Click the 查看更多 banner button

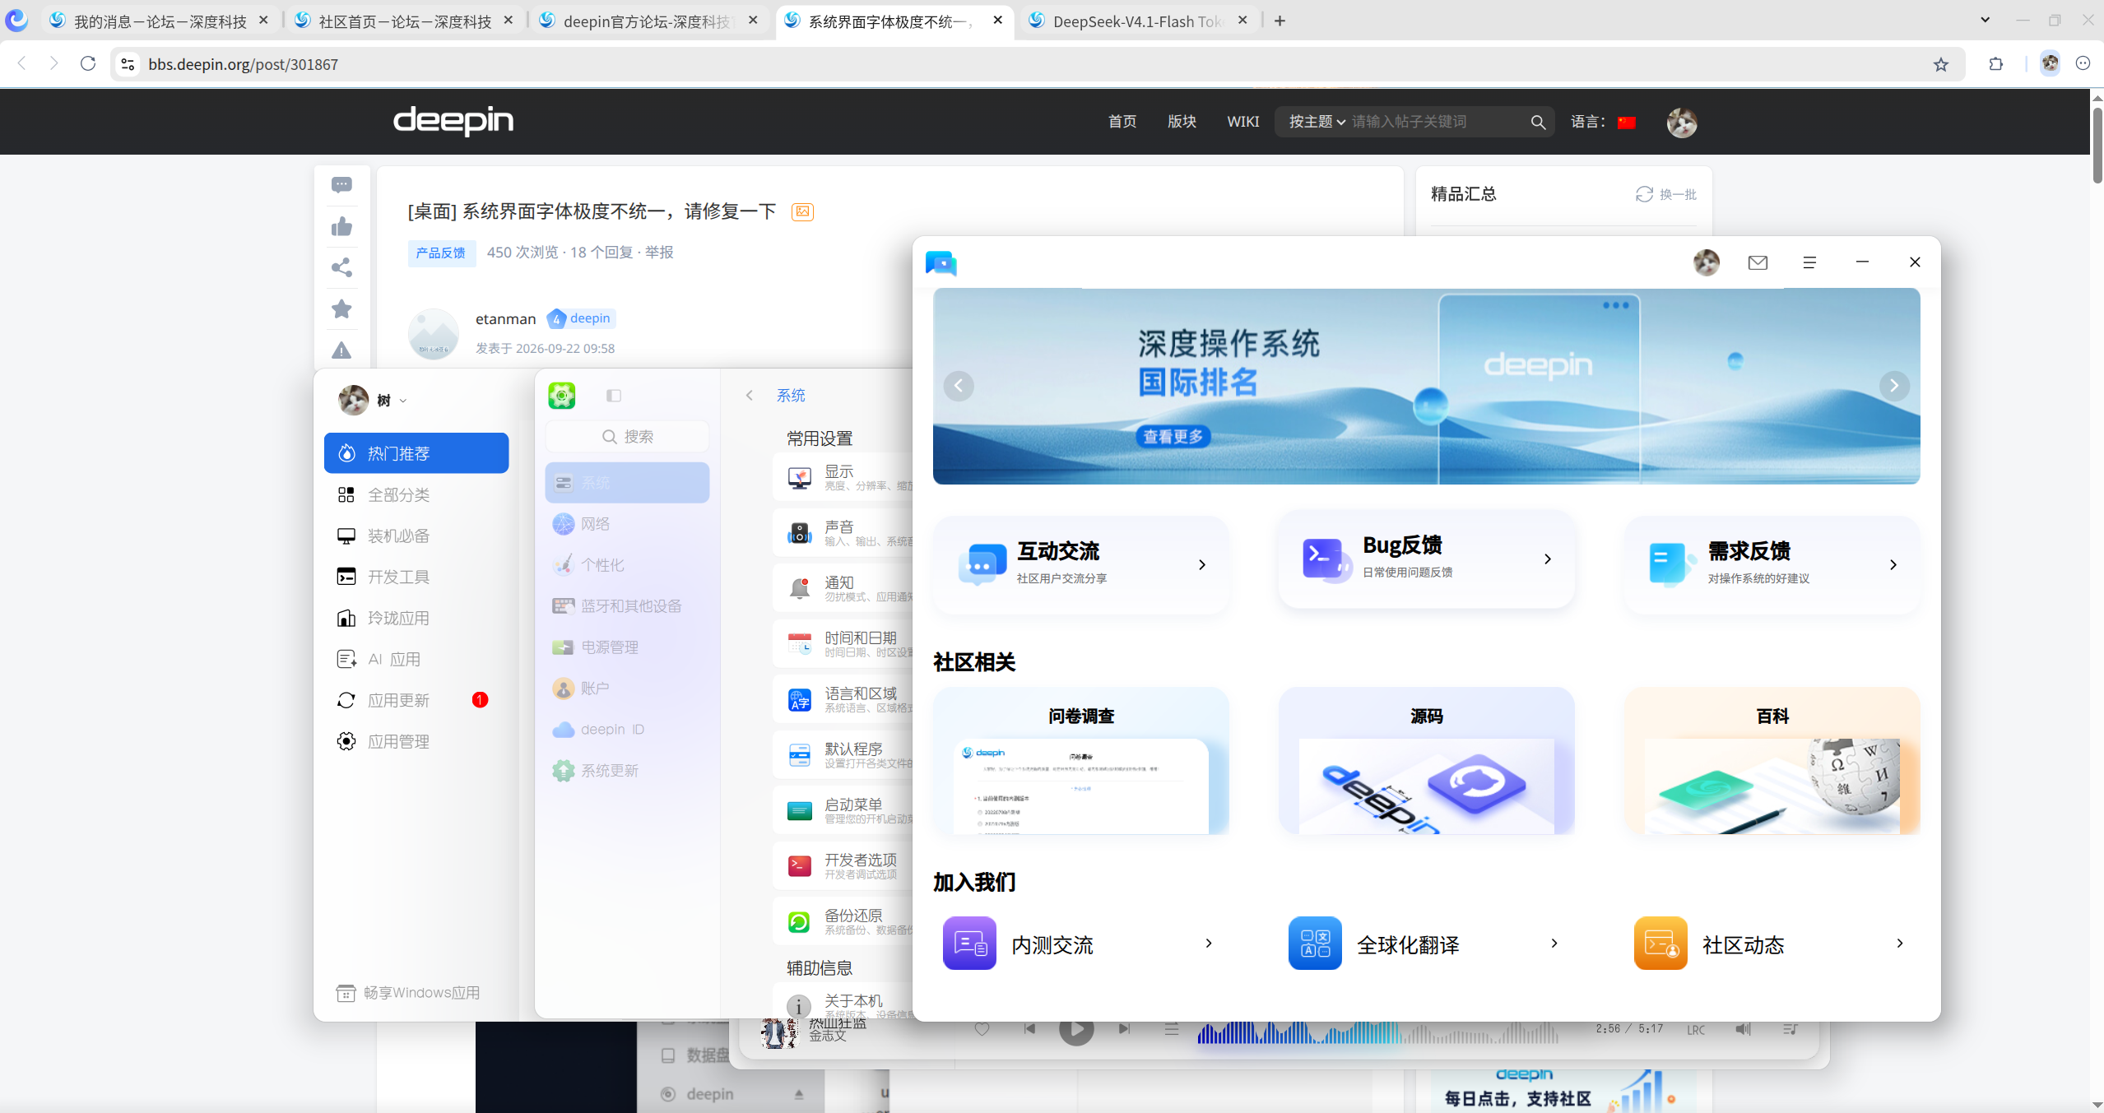[1173, 436]
